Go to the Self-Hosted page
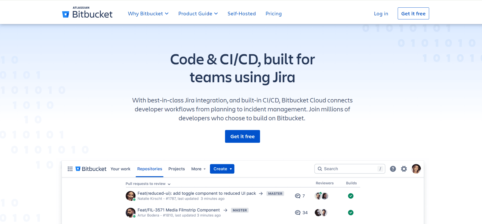Image resolution: width=482 pixels, height=224 pixels. point(242,14)
